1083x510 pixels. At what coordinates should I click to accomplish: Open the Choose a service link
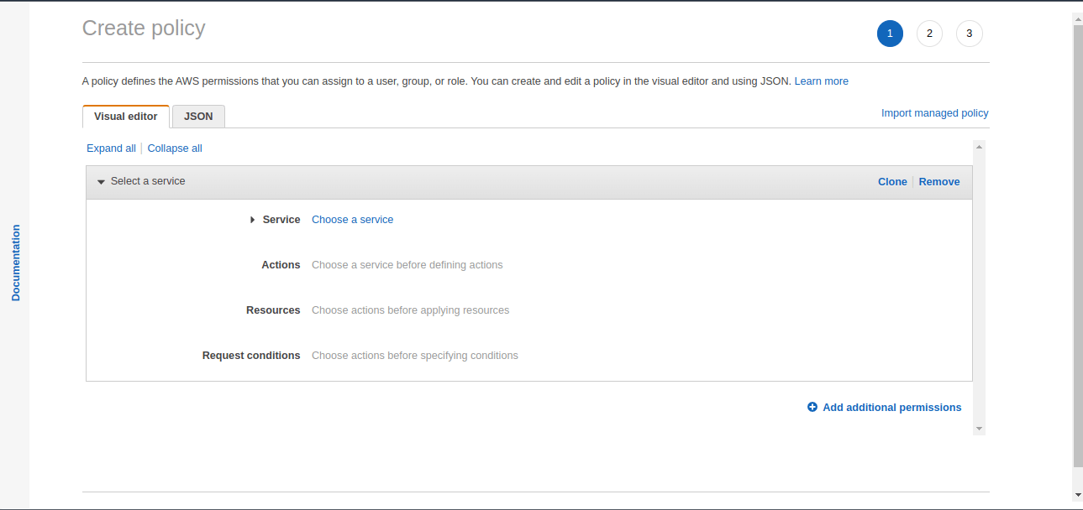[x=352, y=220]
